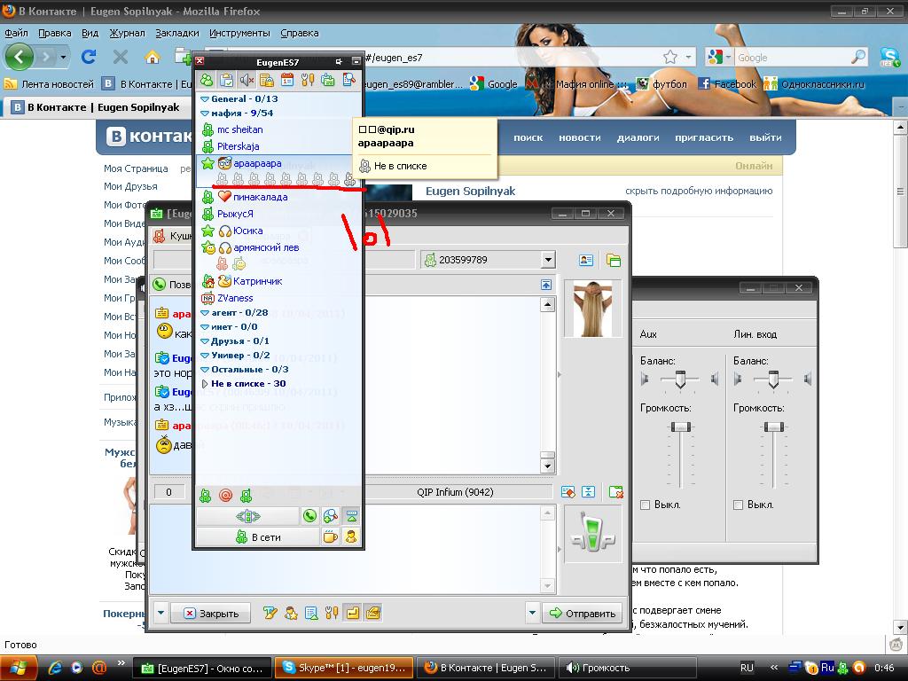Image resolution: width=908 pixels, height=681 pixels.
Task: Open contact search magnifier icon in QIP toolbar
Action: (x=348, y=80)
